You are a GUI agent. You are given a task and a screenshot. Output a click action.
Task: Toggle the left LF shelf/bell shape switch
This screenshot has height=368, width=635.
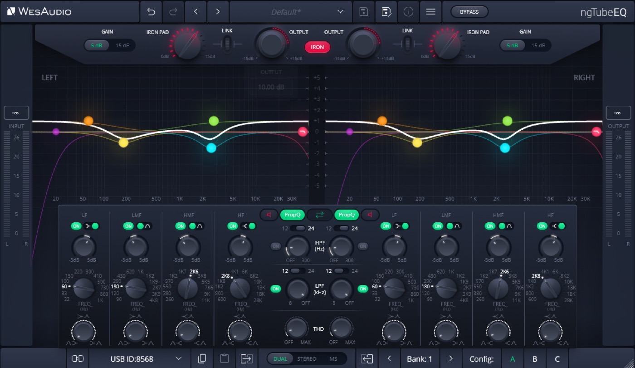[92, 226]
